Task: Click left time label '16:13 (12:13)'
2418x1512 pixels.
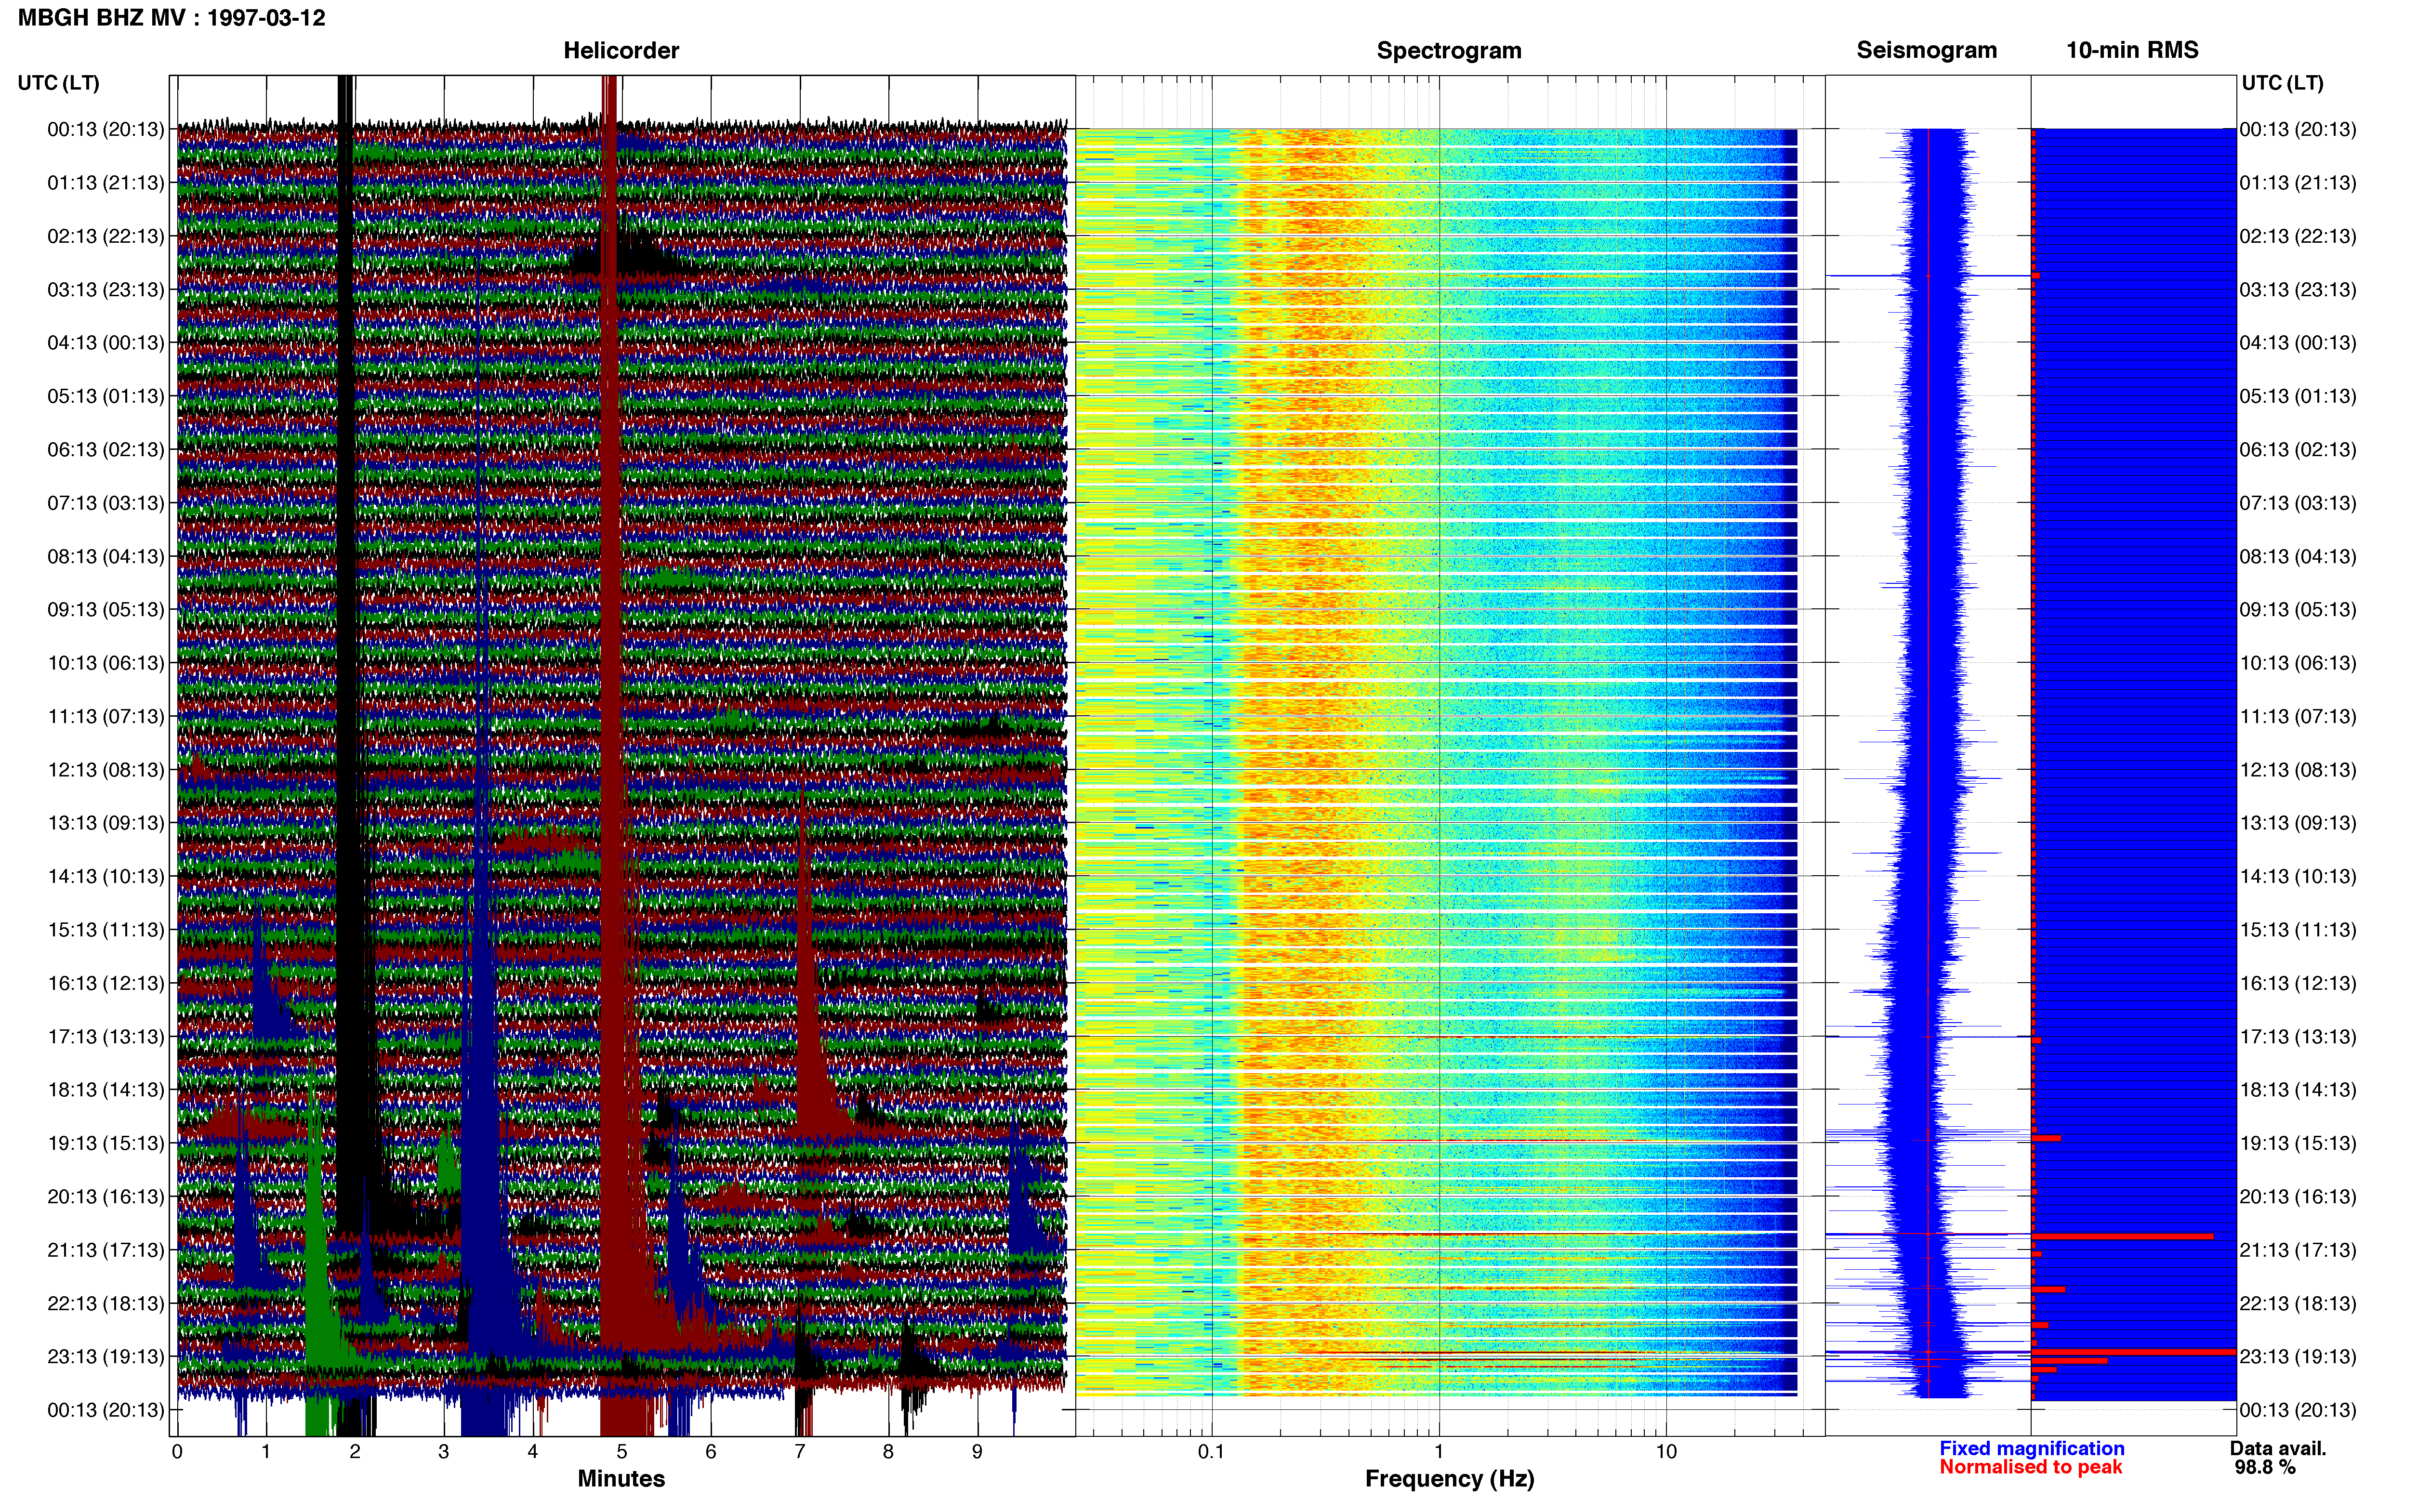Action: (x=106, y=983)
